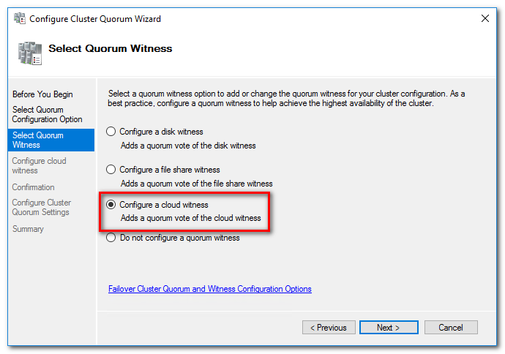Open Select Quorum Configuration Option step
The width and height of the screenshot is (505, 354).
point(47,115)
